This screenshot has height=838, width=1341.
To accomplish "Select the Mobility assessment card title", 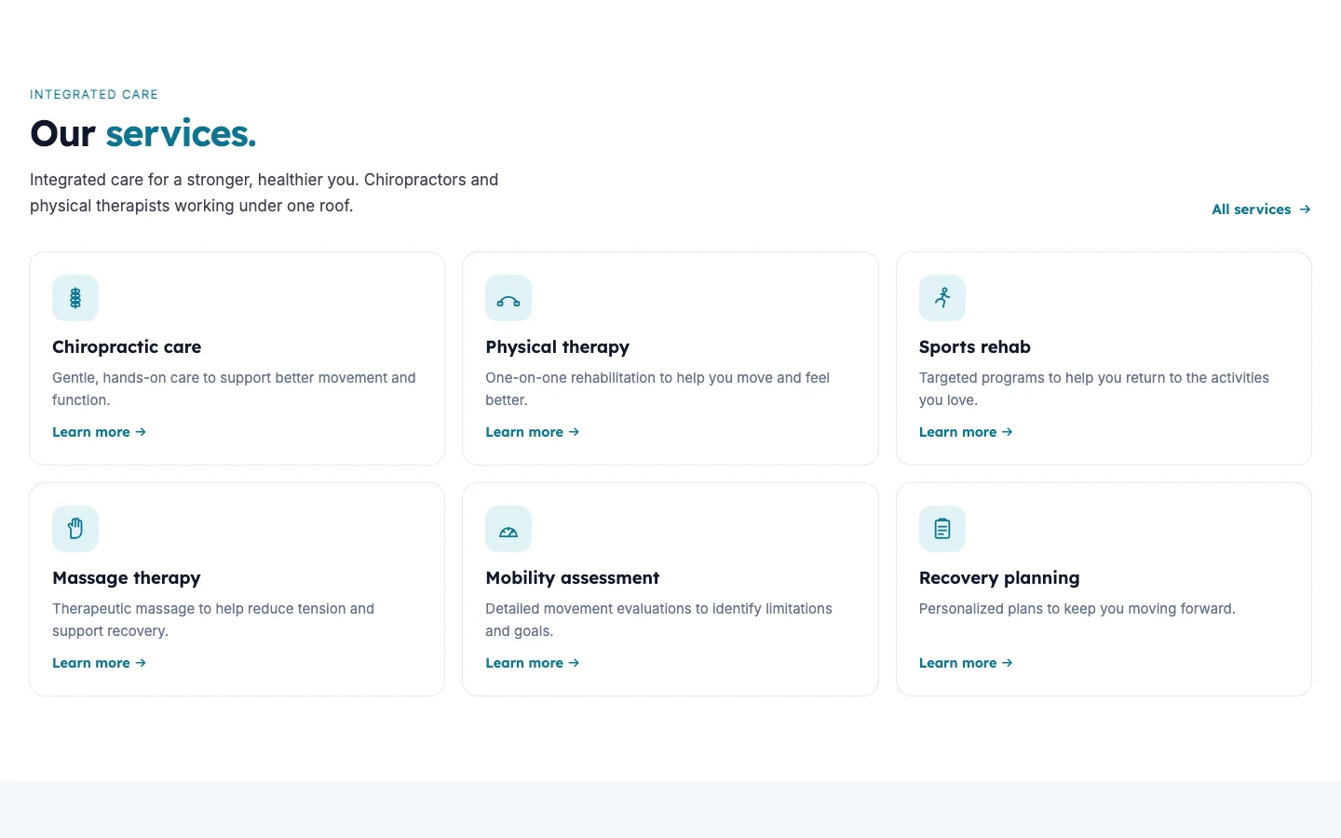I will [573, 578].
